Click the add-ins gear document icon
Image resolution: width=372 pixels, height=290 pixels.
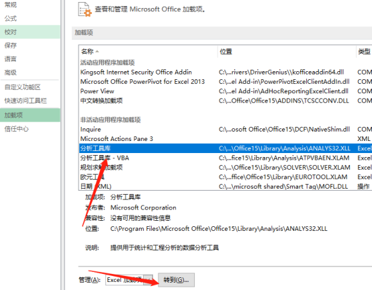85,9
